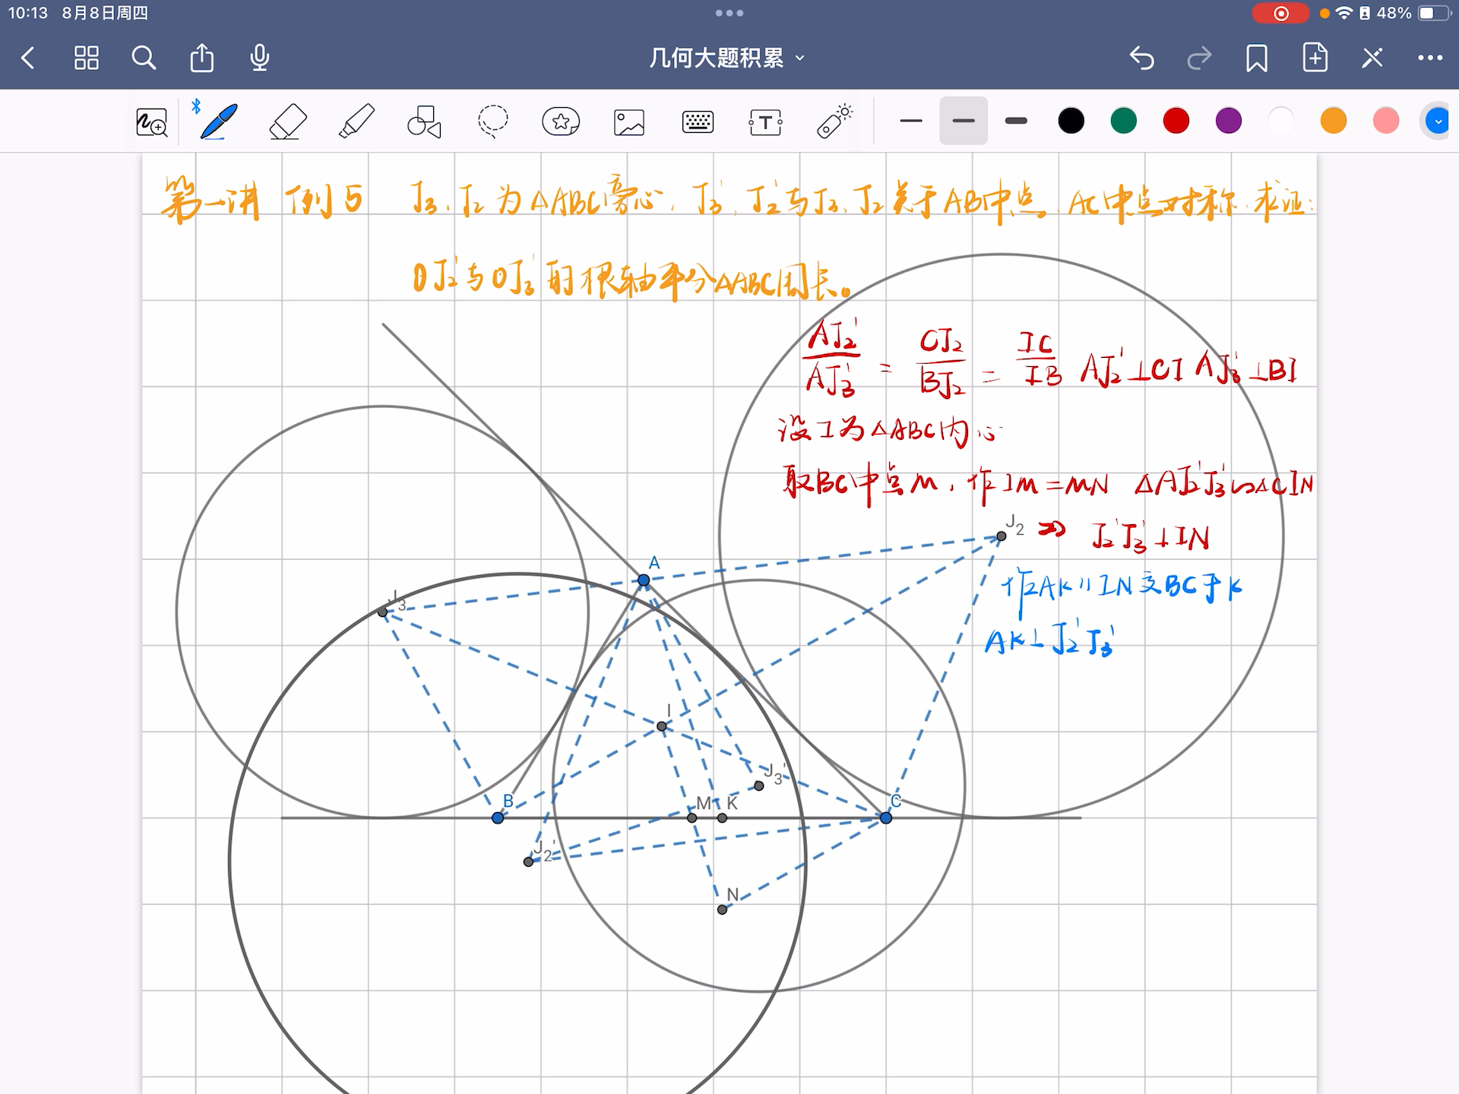Open the three-dot more options menu
The image size is (1459, 1094).
(1430, 58)
